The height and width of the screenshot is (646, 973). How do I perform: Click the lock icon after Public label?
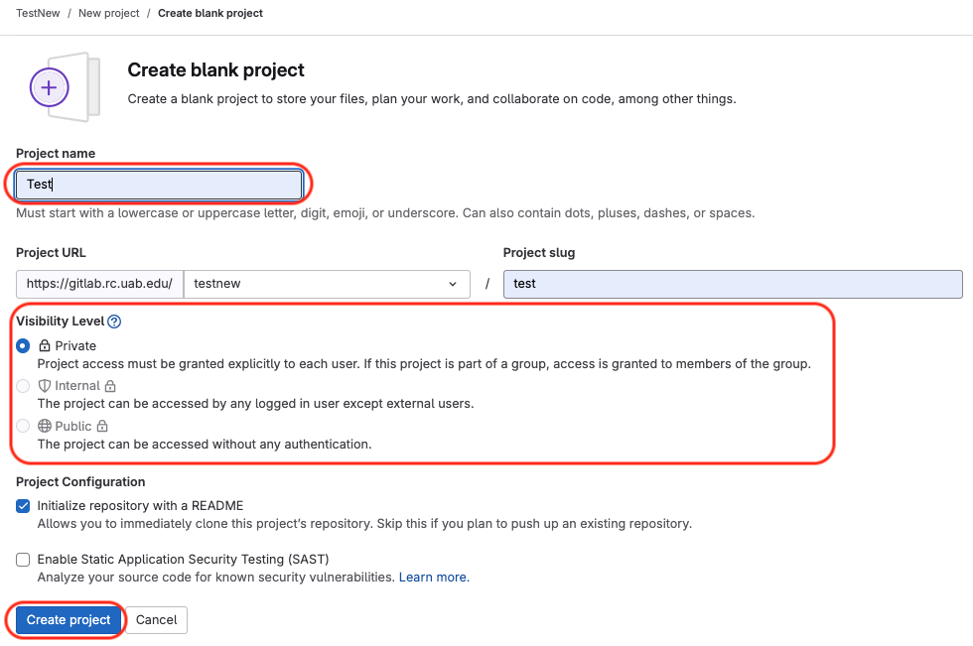pos(102,426)
